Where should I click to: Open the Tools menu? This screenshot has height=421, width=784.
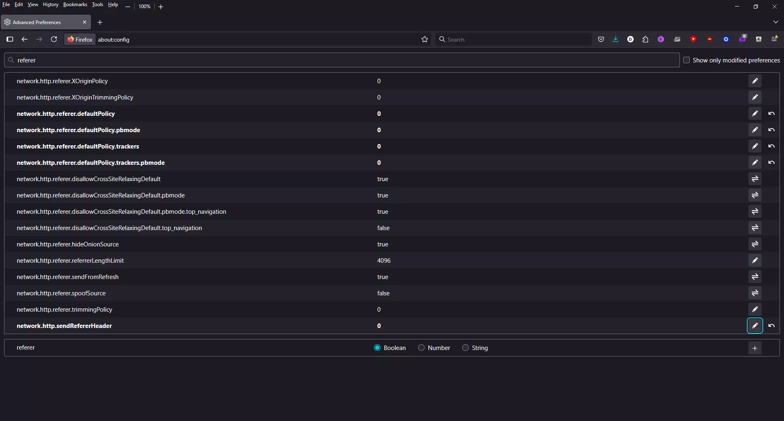coord(98,4)
